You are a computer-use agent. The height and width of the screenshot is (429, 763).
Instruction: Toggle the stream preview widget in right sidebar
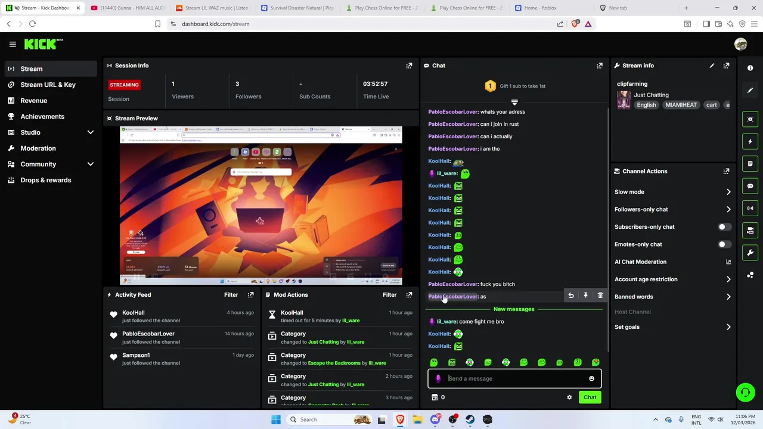[x=750, y=119]
